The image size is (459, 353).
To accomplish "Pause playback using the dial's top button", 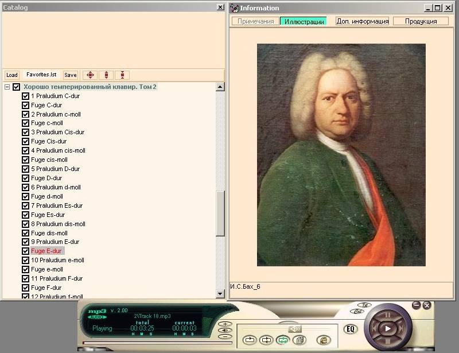I will (388, 315).
